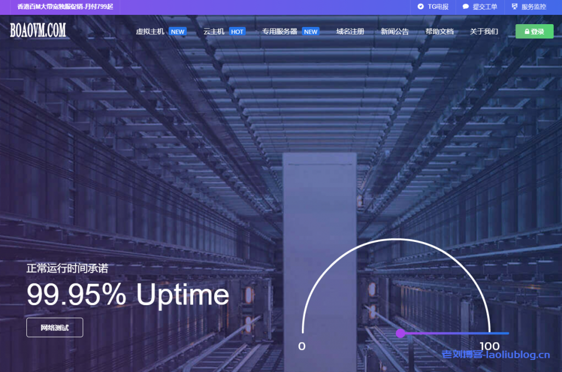This screenshot has width=562, height=372.
Task: Click the HOT badge next to 云主机
Action: pos(237,32)
